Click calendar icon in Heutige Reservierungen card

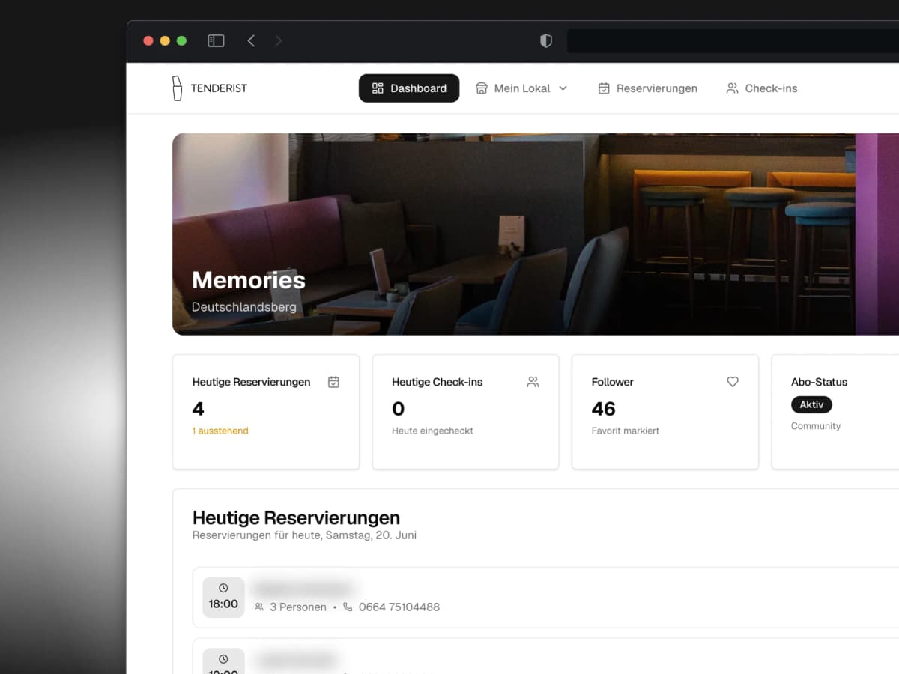(x=333, y=382)
